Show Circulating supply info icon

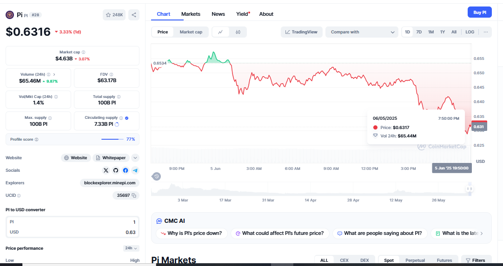click(121, 118)
